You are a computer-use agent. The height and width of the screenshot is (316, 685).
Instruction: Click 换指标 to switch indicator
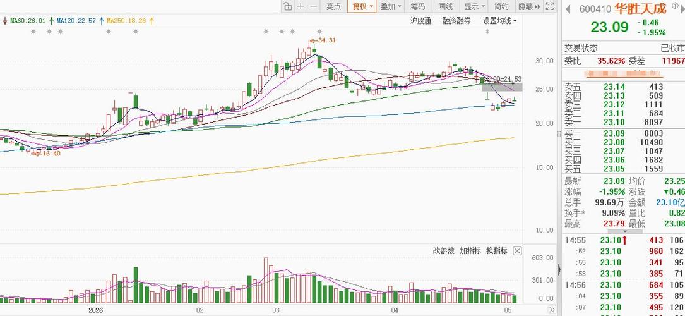497,251
